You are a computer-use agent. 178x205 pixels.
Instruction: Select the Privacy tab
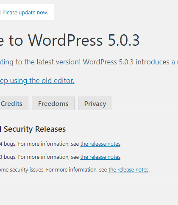[x=95, y=103]
